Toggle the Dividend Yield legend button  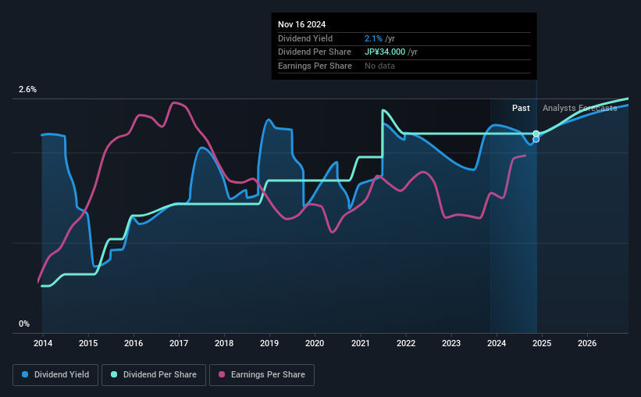point(55,375)
